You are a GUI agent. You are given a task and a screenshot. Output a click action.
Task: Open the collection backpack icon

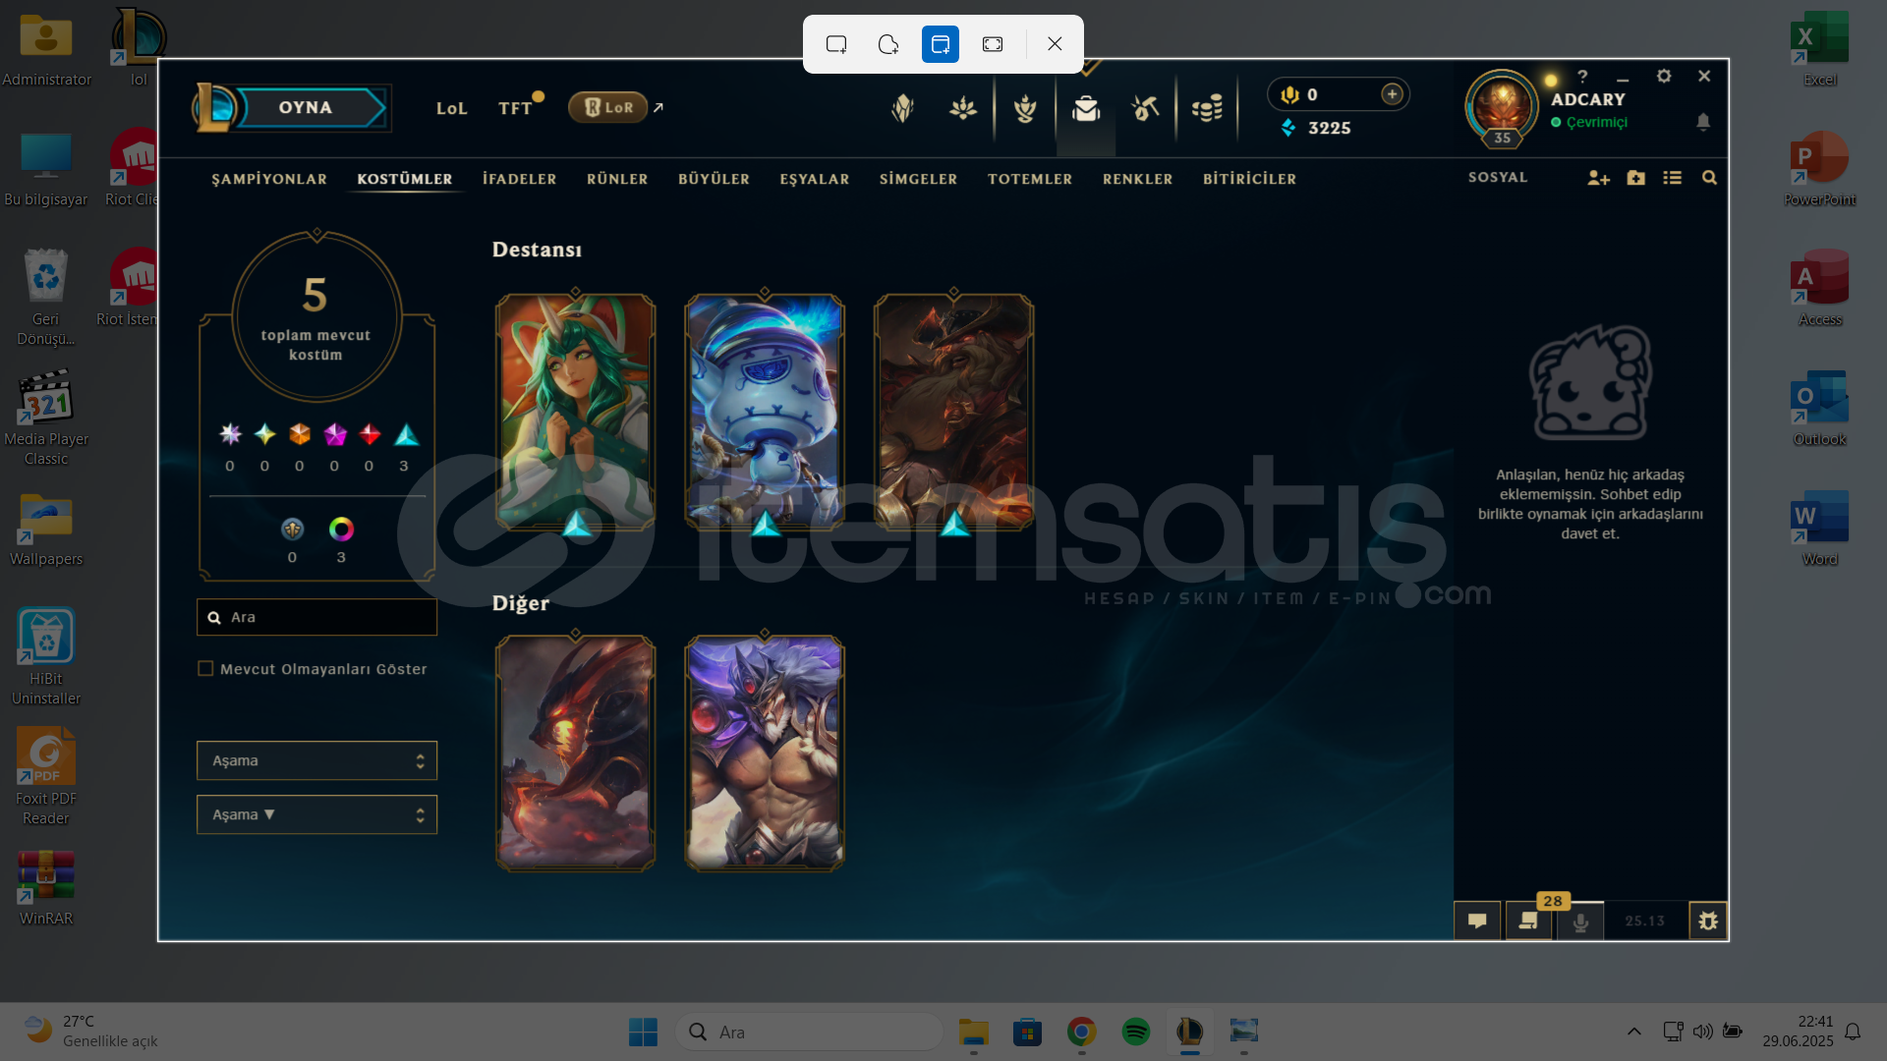[x=1086, y=108]
